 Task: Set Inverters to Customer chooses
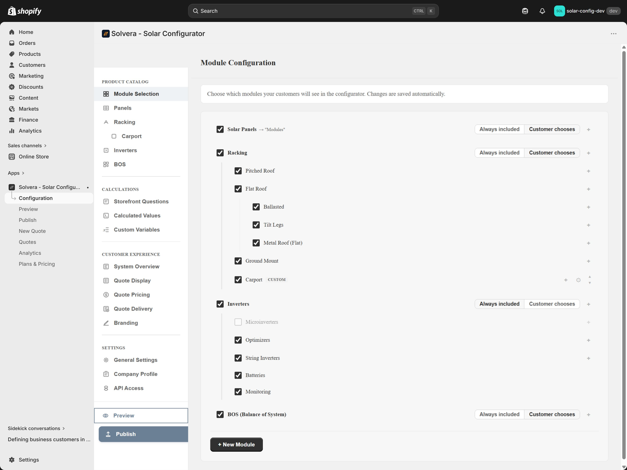tap(552, 304)
